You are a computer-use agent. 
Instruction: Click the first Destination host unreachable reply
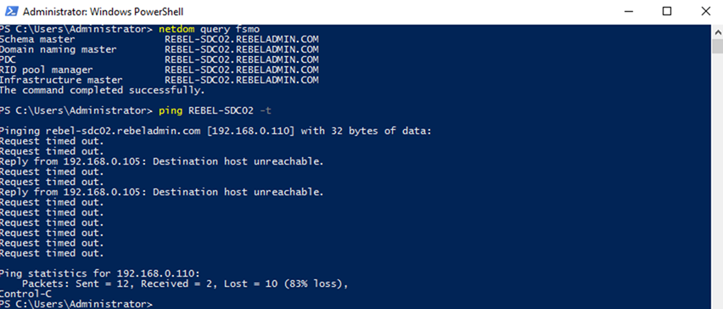click(162, 161)
